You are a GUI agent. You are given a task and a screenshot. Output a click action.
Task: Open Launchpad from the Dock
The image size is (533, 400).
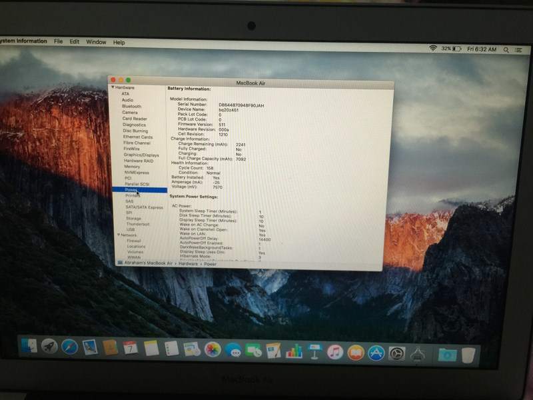[x=49, y=347]
